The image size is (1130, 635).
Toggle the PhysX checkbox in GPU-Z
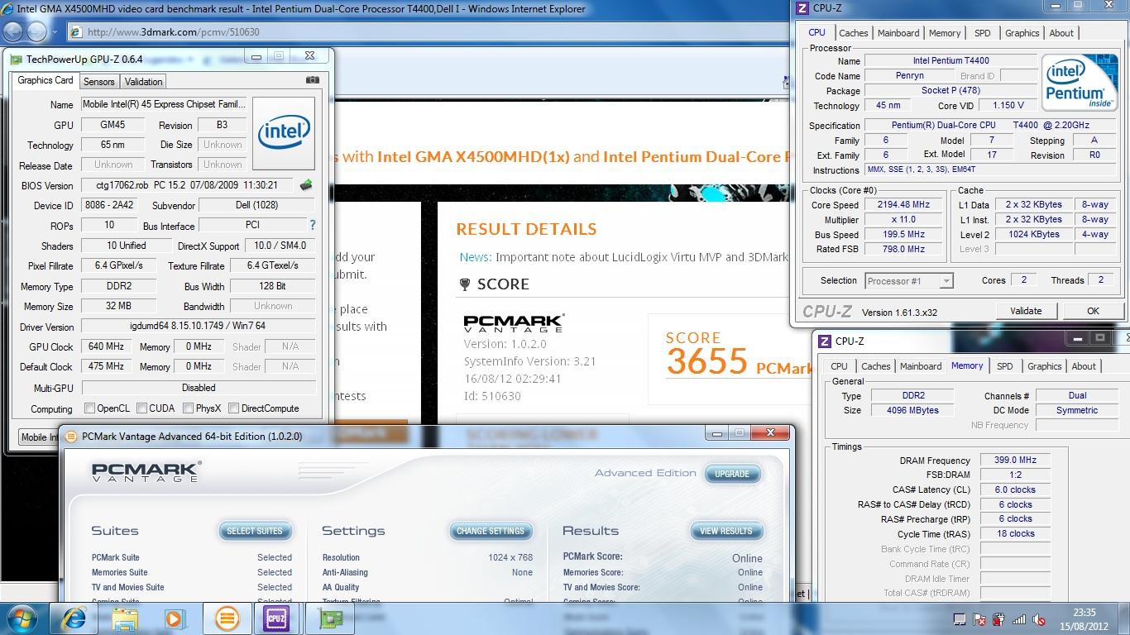pos(189,408)
